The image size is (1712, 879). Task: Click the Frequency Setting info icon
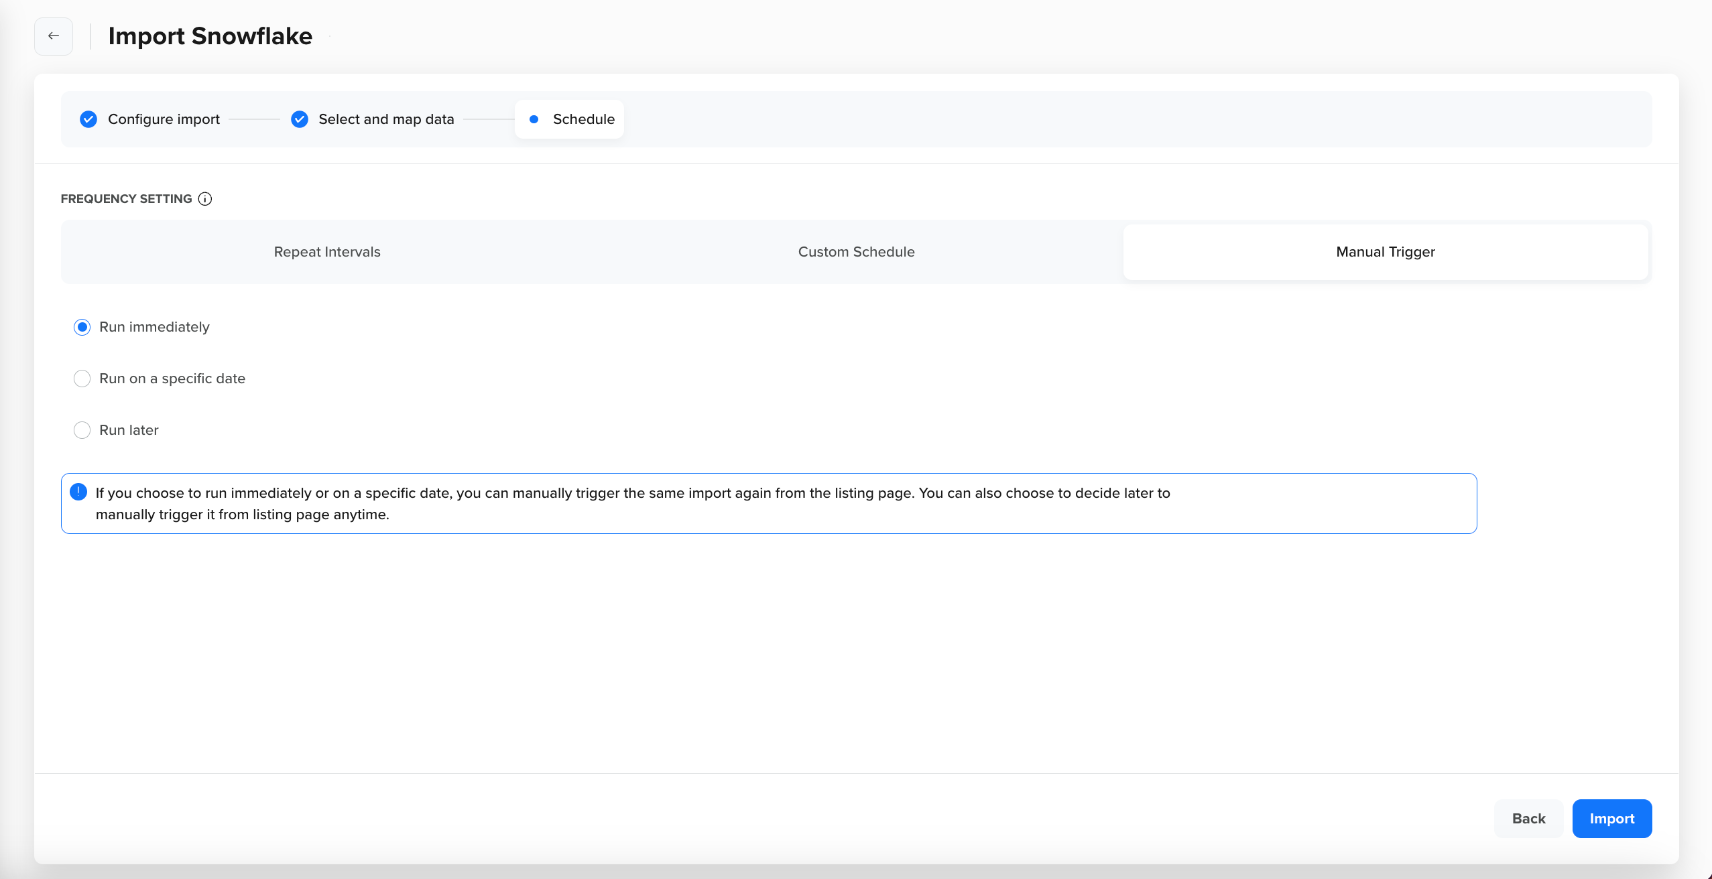point(205,199)
